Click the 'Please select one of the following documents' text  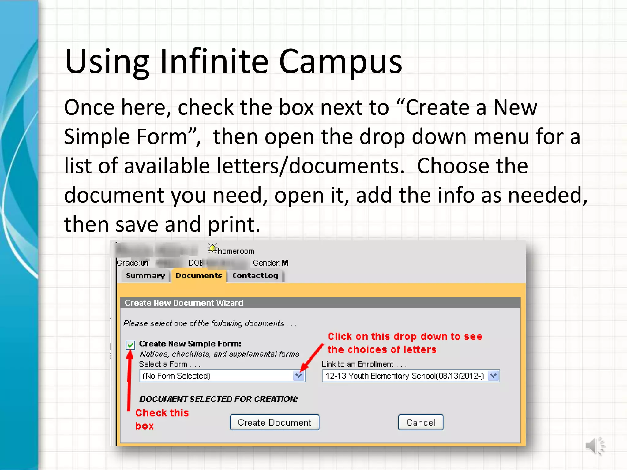point(210,323)
